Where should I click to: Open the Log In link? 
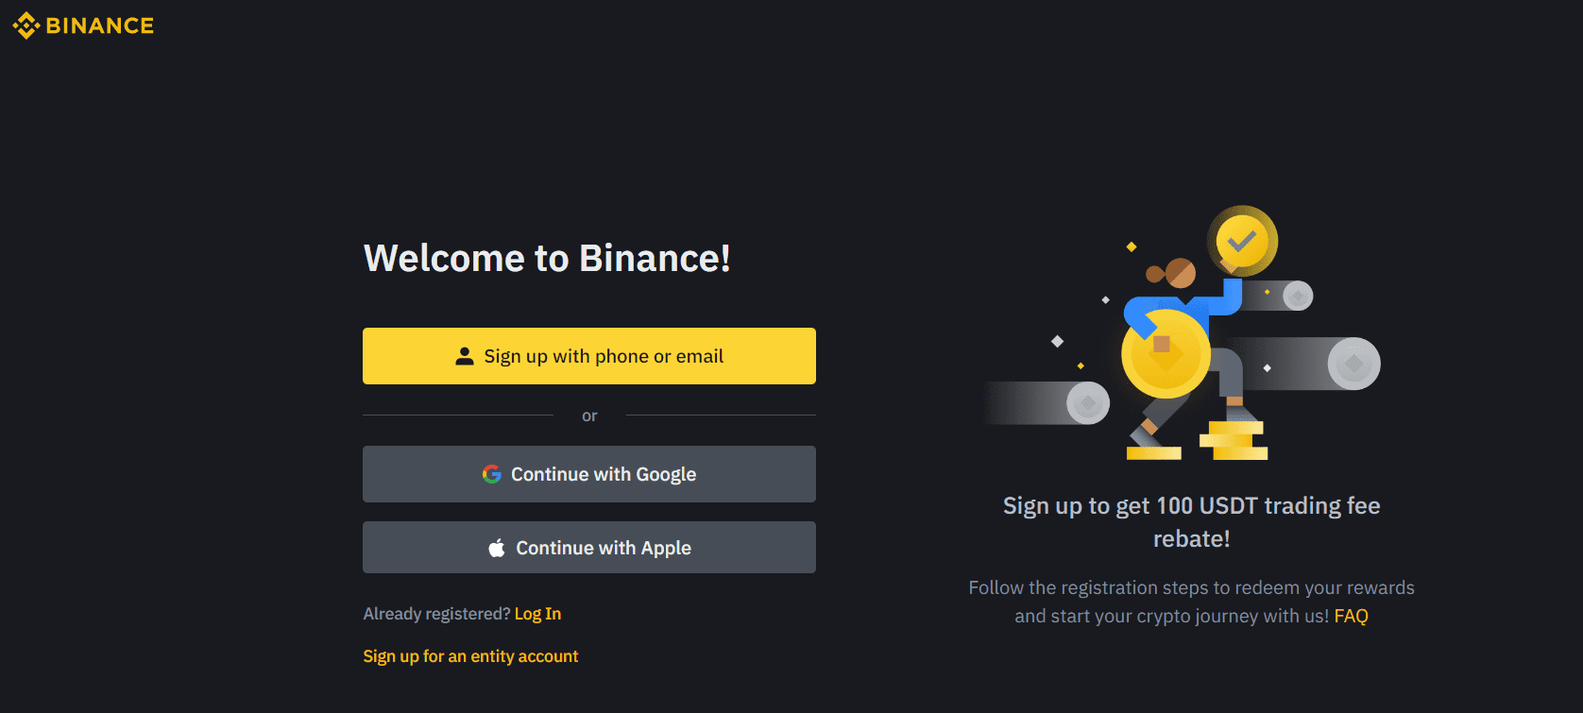[537, 614]
